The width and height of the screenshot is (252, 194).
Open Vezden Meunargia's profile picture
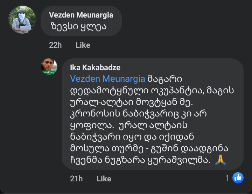[22, 20]
